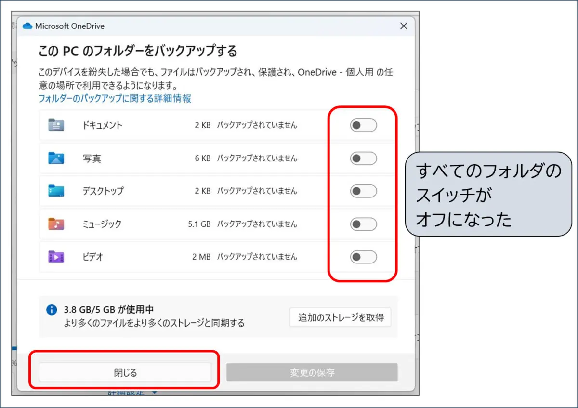578x408 pixels.
Task: Click the 写真 folder icon
Action: point(56,158)
